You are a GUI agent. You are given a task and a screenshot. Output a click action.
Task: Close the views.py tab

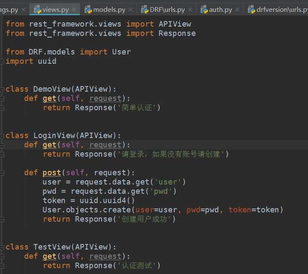74,9
